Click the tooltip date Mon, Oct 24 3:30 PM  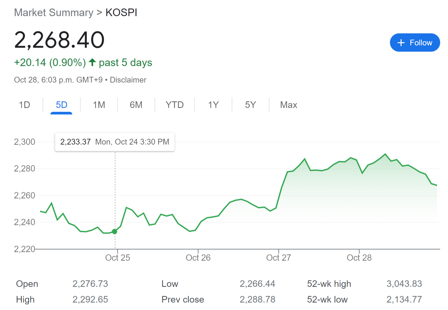point(132,142)
